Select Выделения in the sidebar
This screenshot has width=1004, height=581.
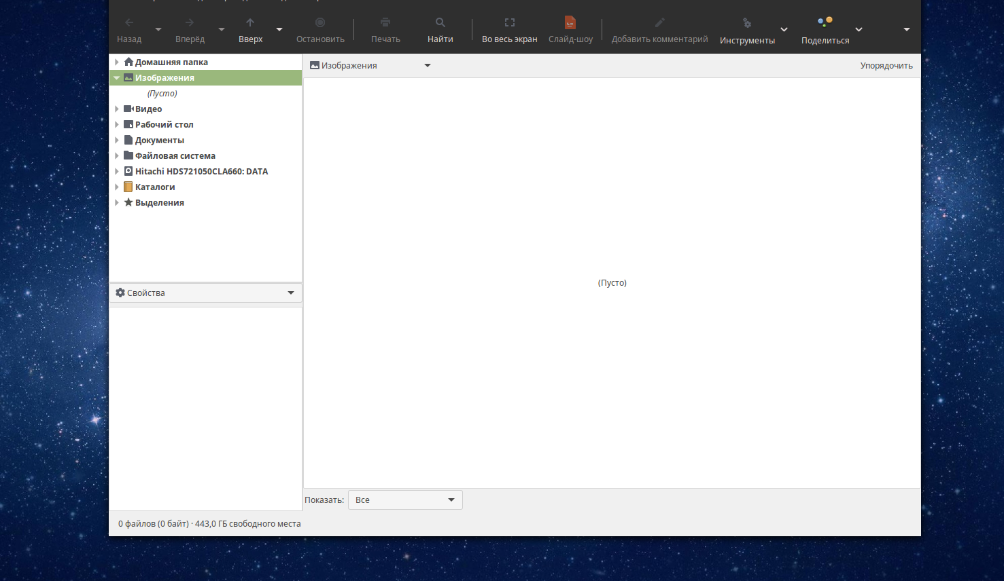[x=159, y=202]
